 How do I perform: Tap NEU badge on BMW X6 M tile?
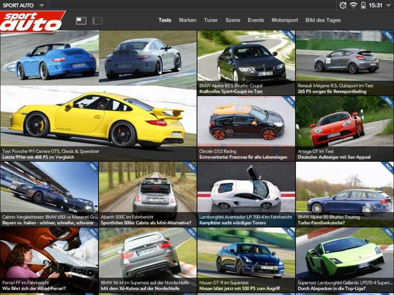pos(191,233)
